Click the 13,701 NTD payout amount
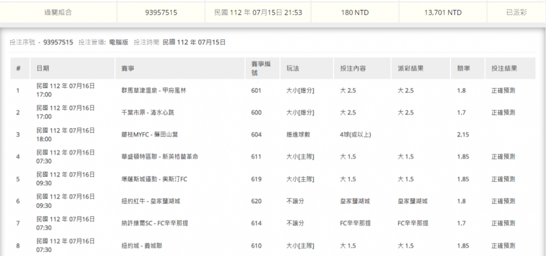Screen dimensions: 546x256 click(x=442, y=13)
